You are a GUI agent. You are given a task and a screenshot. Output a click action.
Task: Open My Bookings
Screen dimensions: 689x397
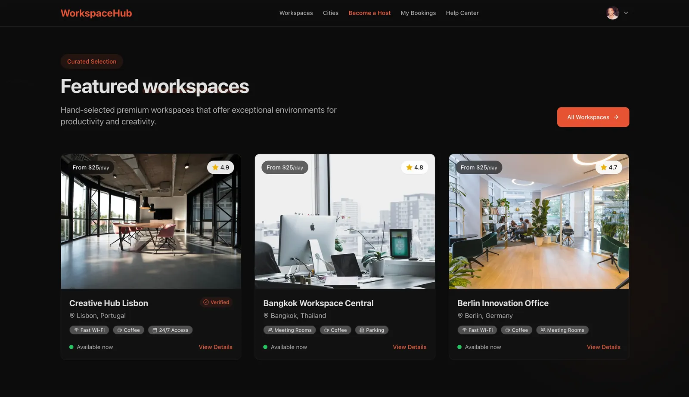(x=418, y=13)
